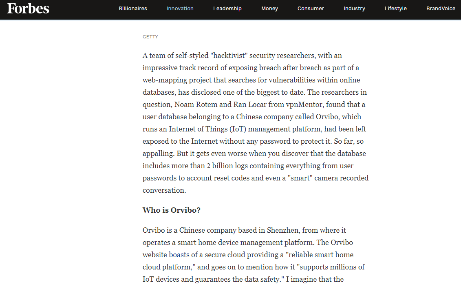Click the GETTY image credit caption

(x=150, y=37)
